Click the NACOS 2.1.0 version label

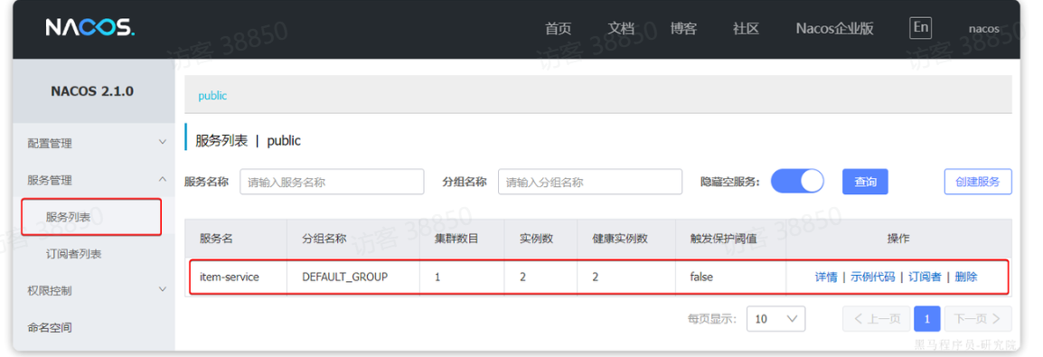click(x=92, y=91)
